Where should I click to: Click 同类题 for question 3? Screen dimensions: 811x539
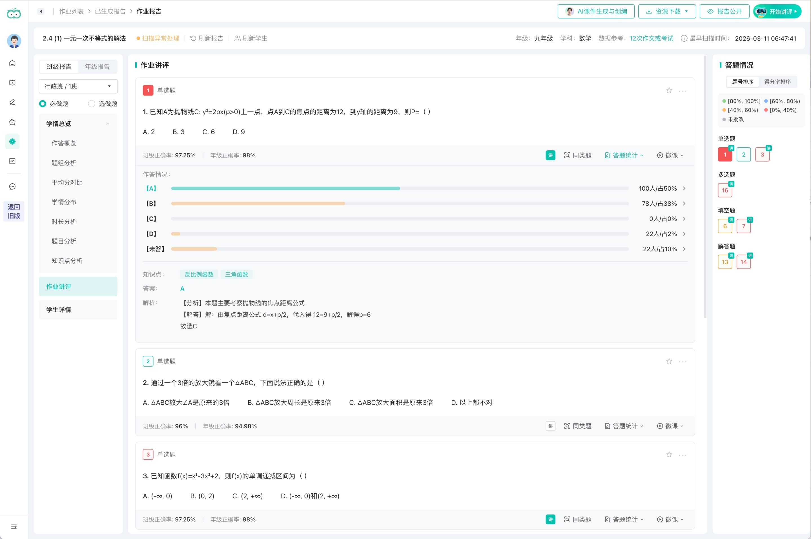tap(578, 519)
